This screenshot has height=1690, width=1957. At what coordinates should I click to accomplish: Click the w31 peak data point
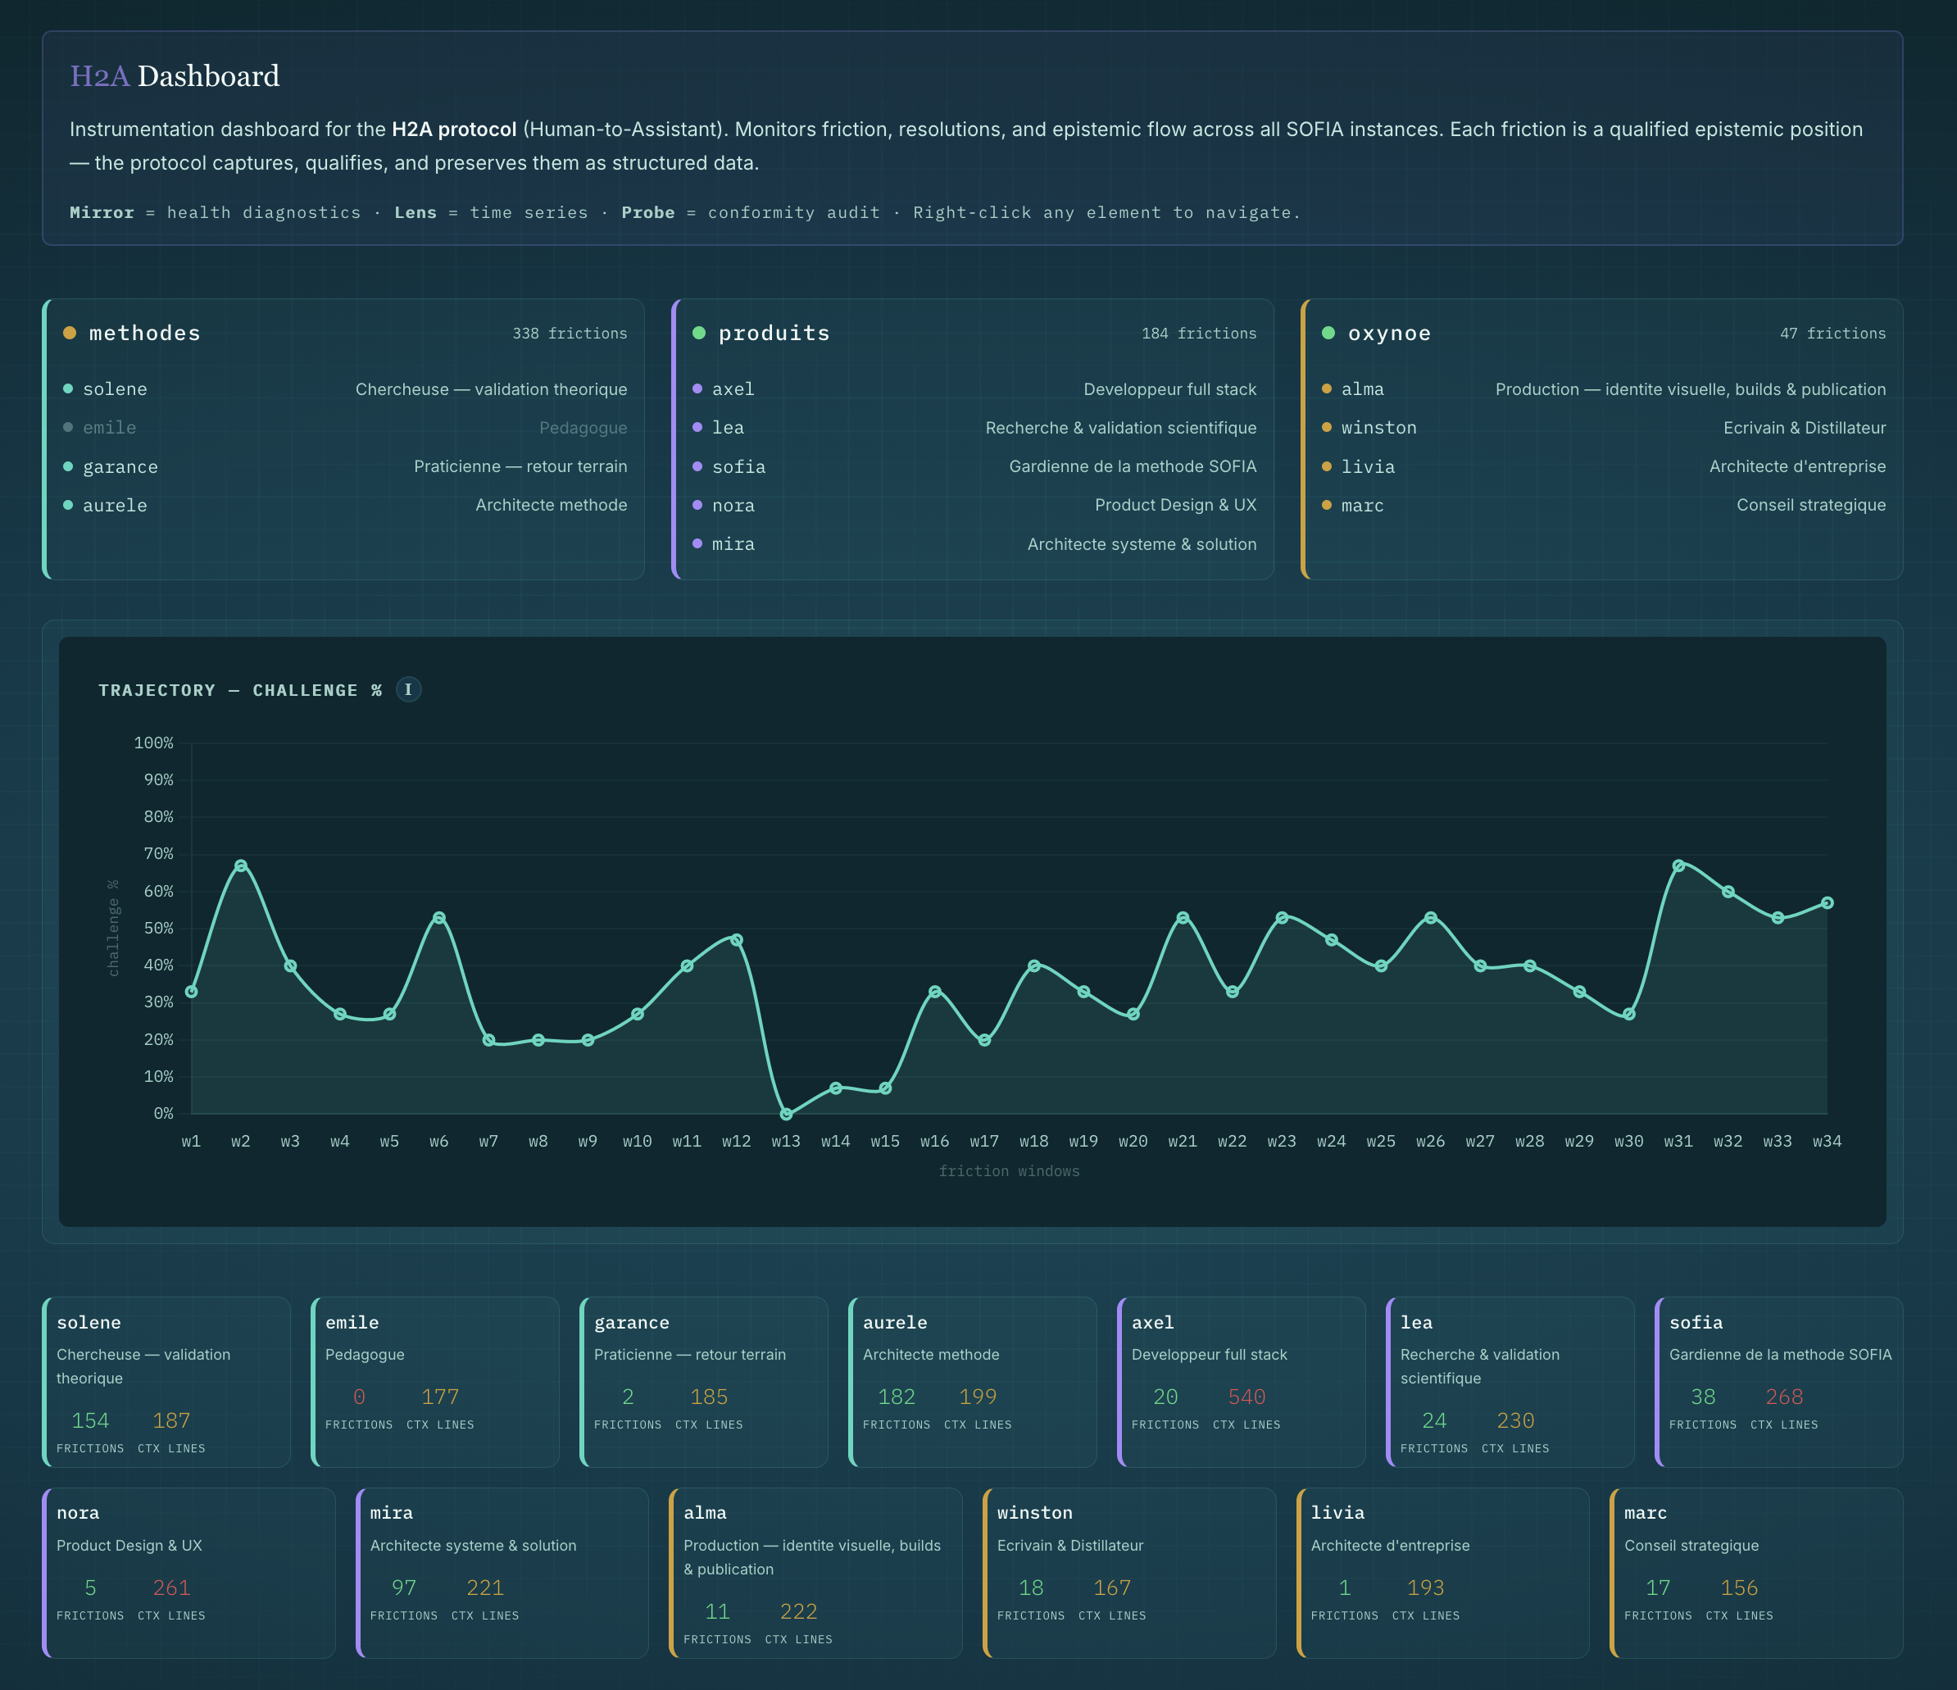(1678, 865)
